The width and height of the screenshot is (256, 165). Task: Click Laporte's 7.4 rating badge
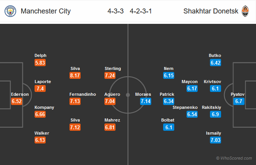tap(40, 88)
